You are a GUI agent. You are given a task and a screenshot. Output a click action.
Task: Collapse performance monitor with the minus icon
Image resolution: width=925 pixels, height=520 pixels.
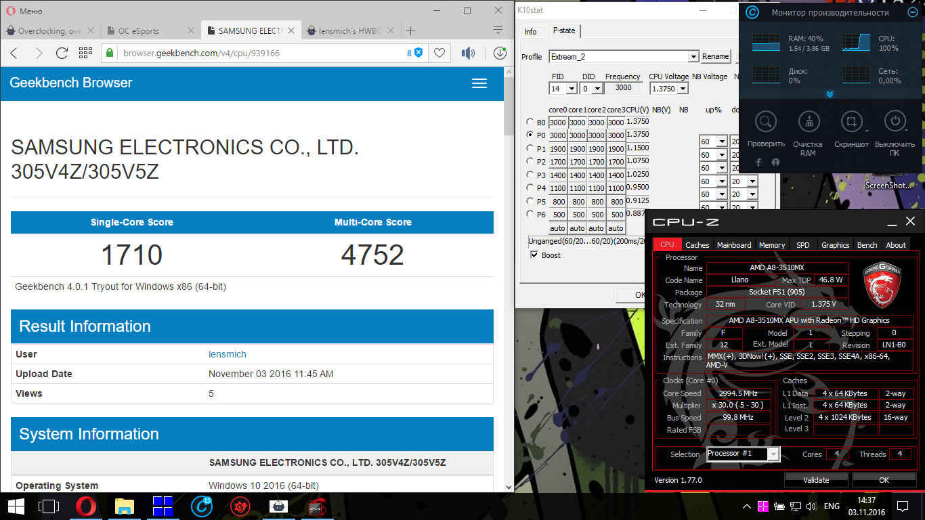tap(912, 12)
